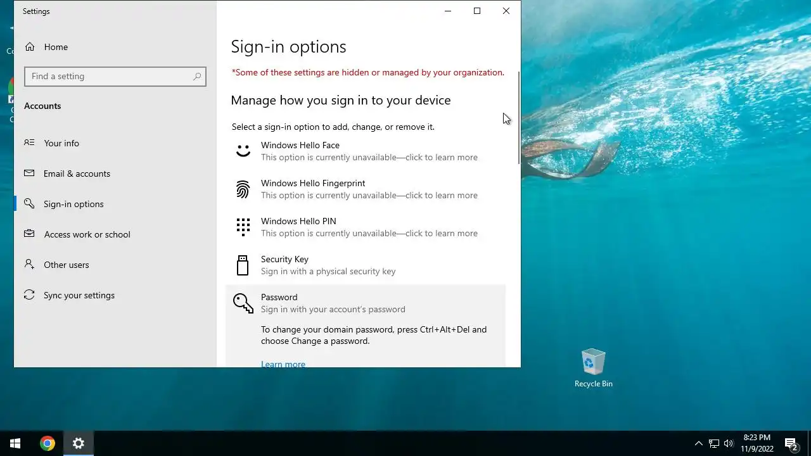The height and width of the screenshot is (456, 811).
Task: Open the Windows Start menu
Action: (15, 443)
